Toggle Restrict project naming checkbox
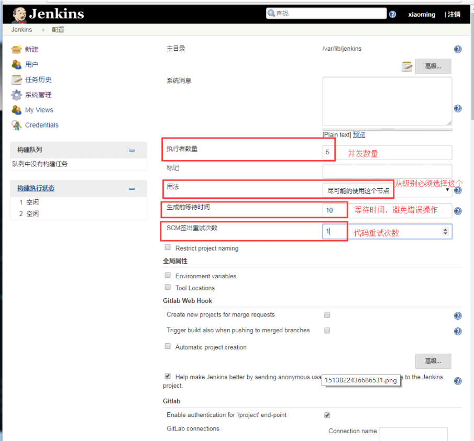Screen dimensions: 474x441 [x=168, y=247]
